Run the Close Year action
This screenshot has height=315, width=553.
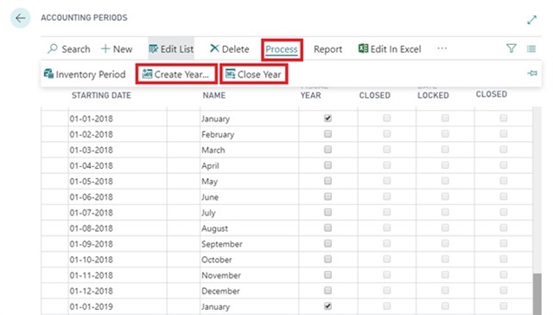(253, 74)
